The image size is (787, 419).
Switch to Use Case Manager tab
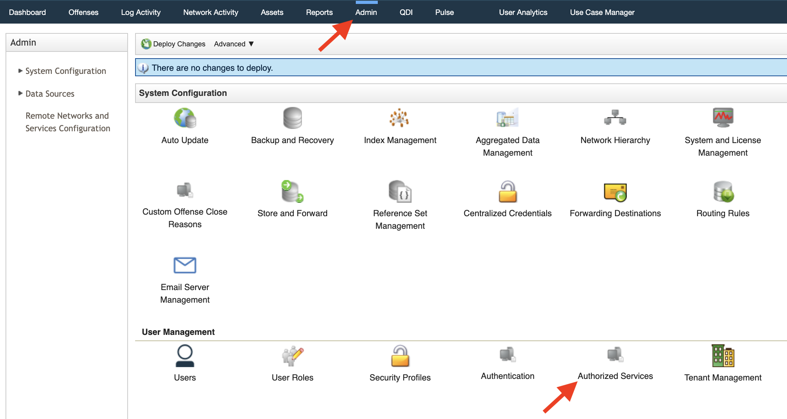[602, 12]
